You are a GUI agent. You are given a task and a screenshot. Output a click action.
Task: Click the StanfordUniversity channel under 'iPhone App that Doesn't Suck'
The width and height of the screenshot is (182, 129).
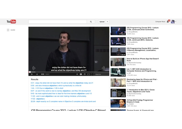135,63
